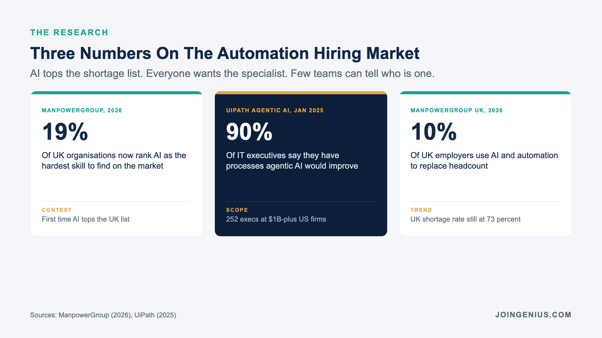Click the 'TREND' label
The width and height of the screenshot is (602, 338).
pyautogui.click(x=421, y=210)
